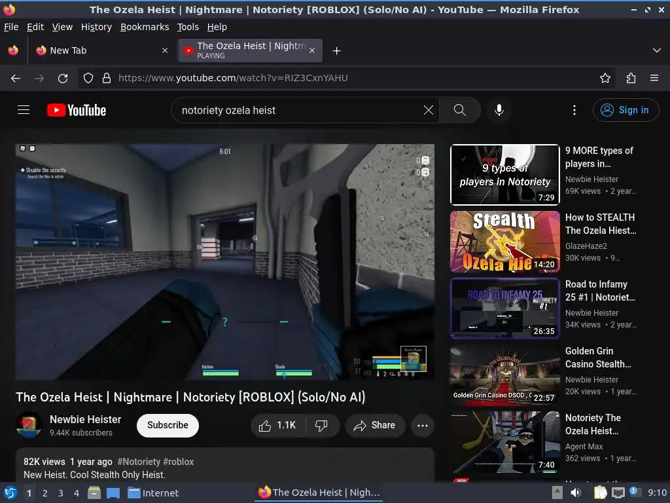
Task: List all tabs with the chevron dropdown
Action: tap(657, 50)
